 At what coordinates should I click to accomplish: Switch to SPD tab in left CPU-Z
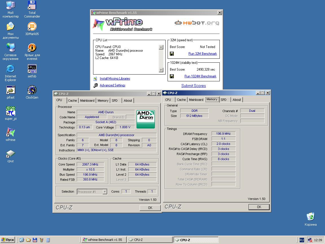[115, 101]
